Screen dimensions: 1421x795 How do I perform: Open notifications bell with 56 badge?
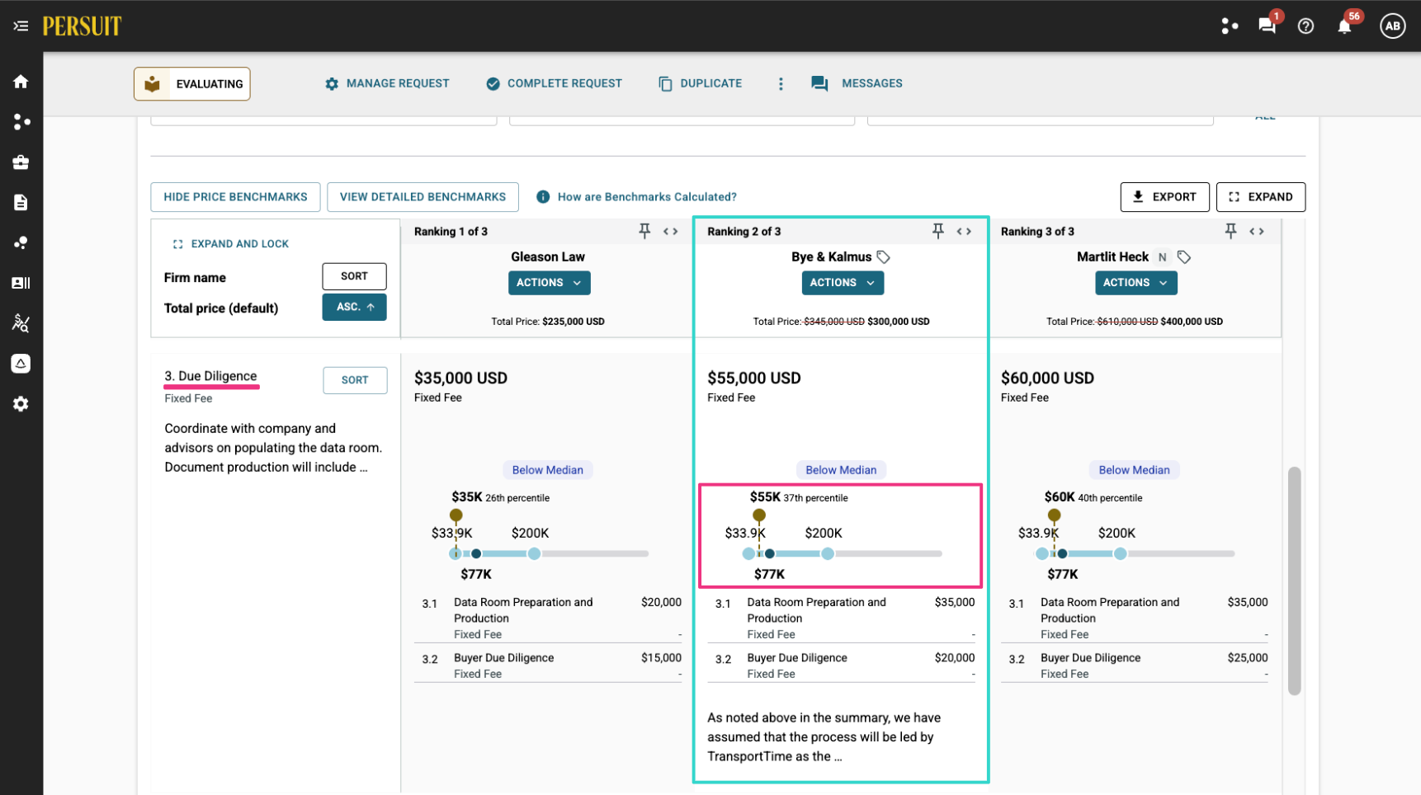point(1344,26)
